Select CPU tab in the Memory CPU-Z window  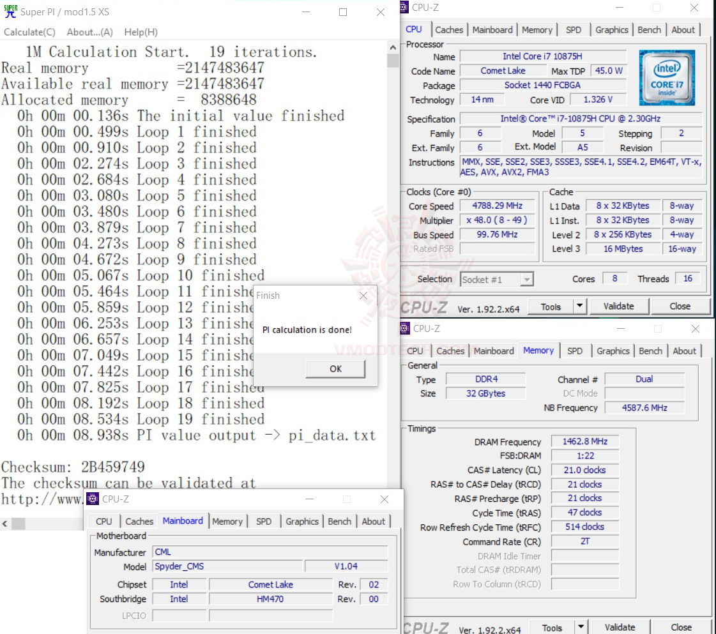(x=415, y=351)
